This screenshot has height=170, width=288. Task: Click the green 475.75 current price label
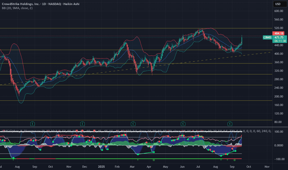[x=279, y=37]
